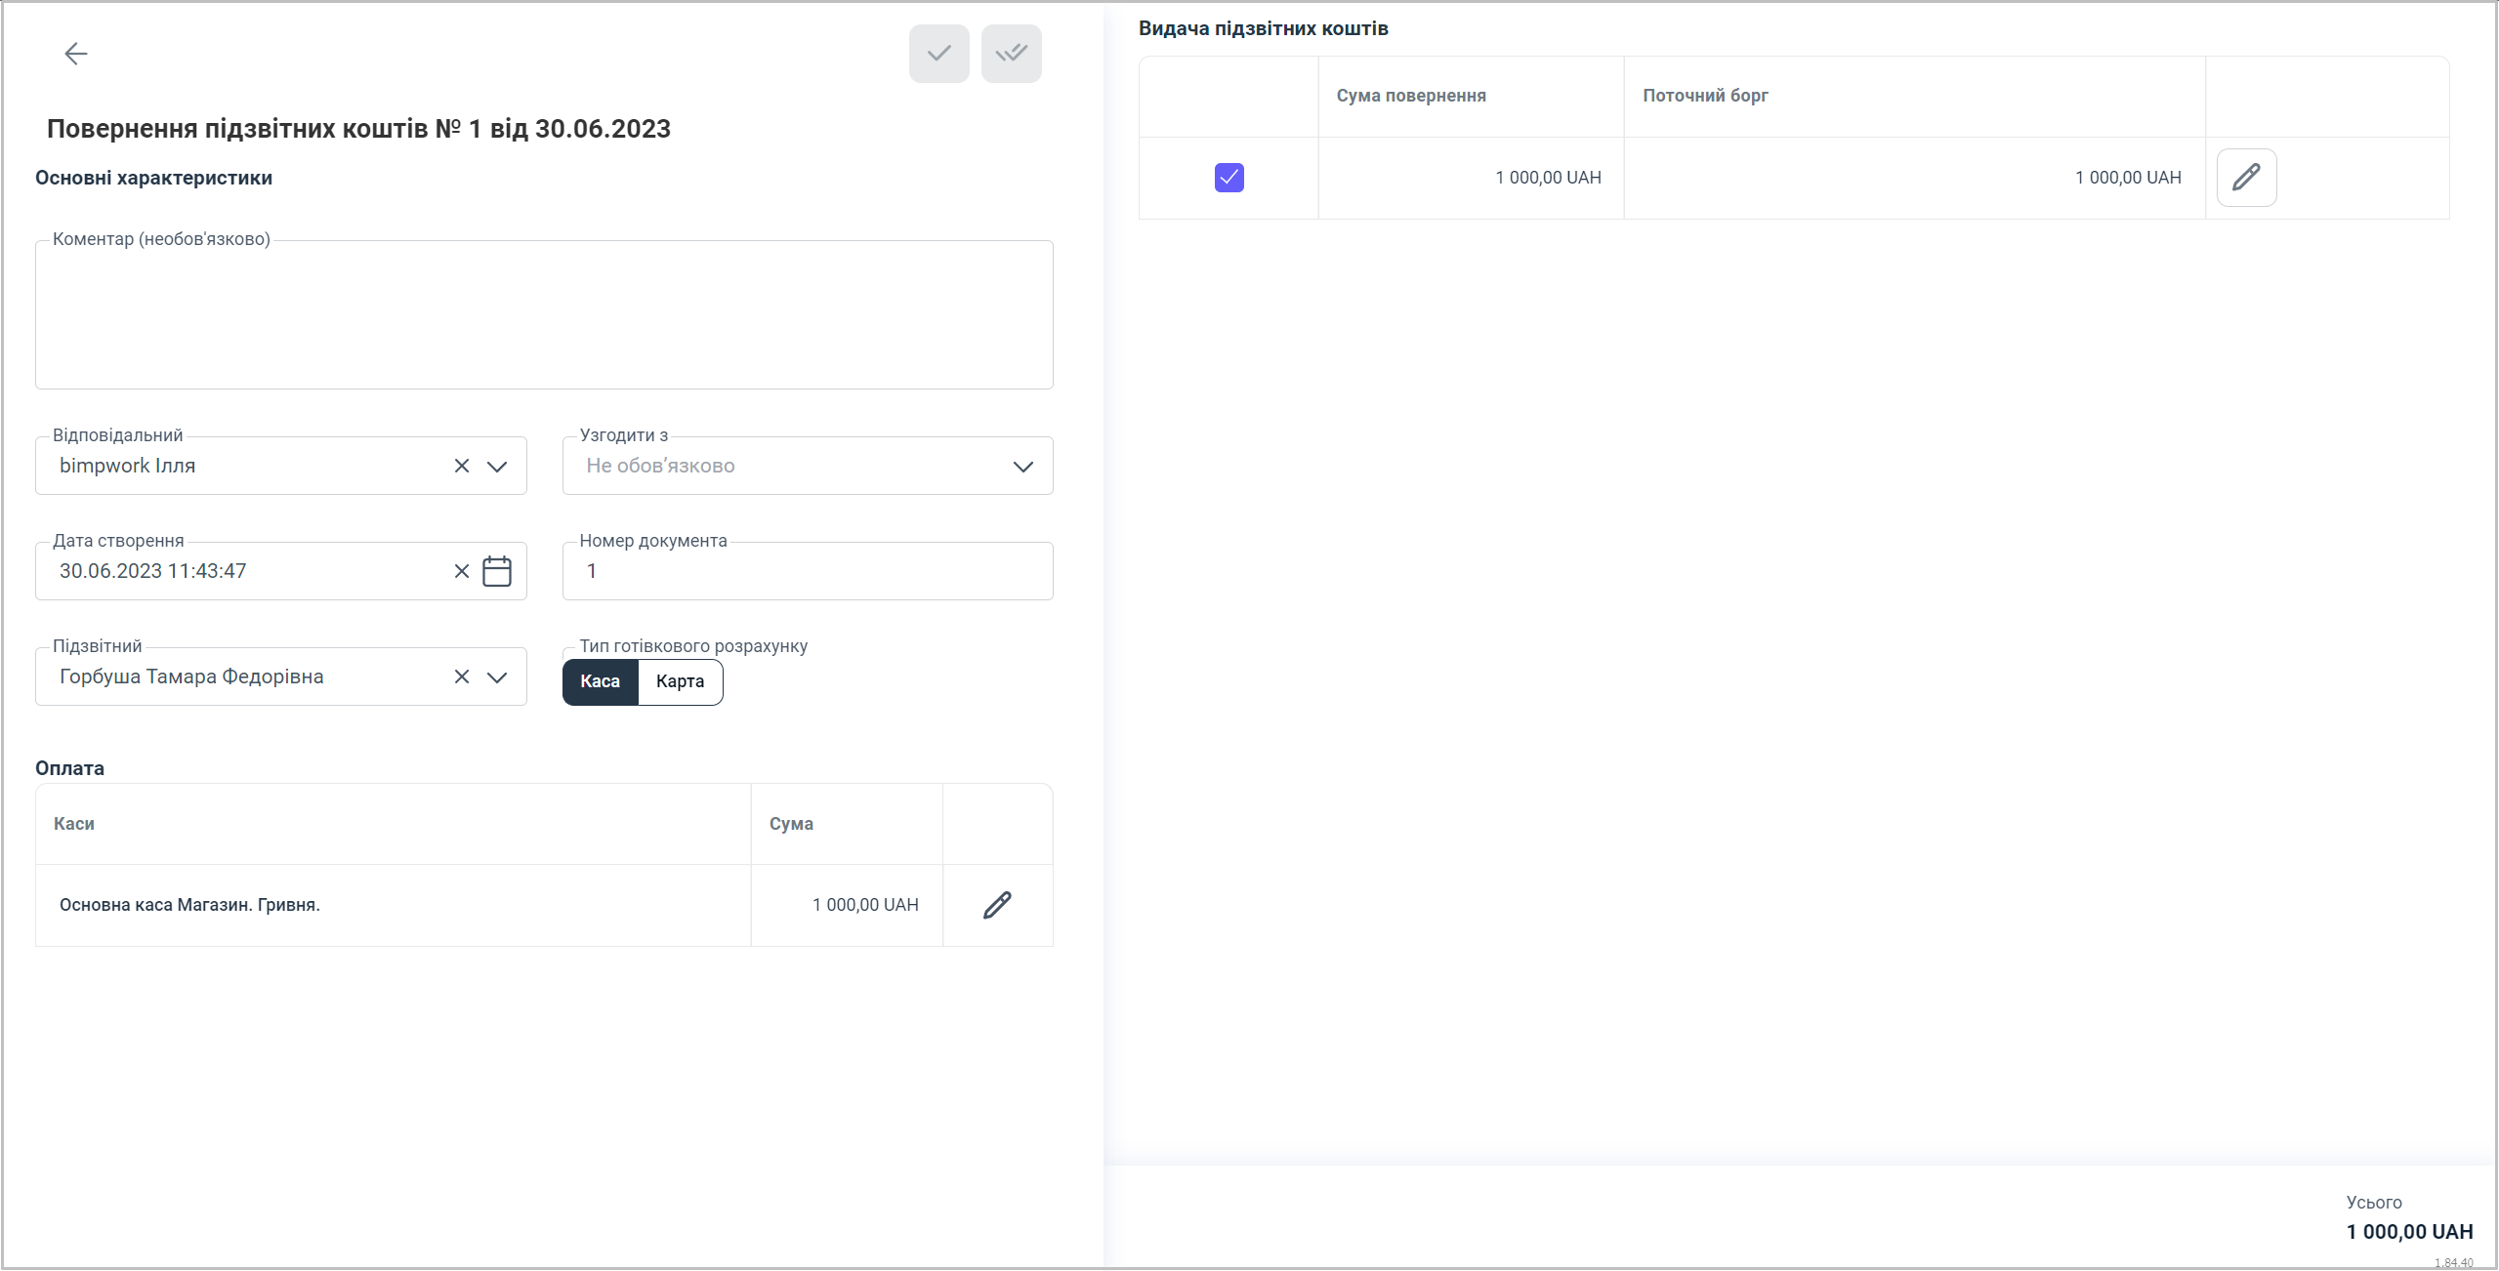Image resolution: width=2499 pixels, height=1271 pixels.
Task: Click the single checkmark save button
Action: (938, 54)
